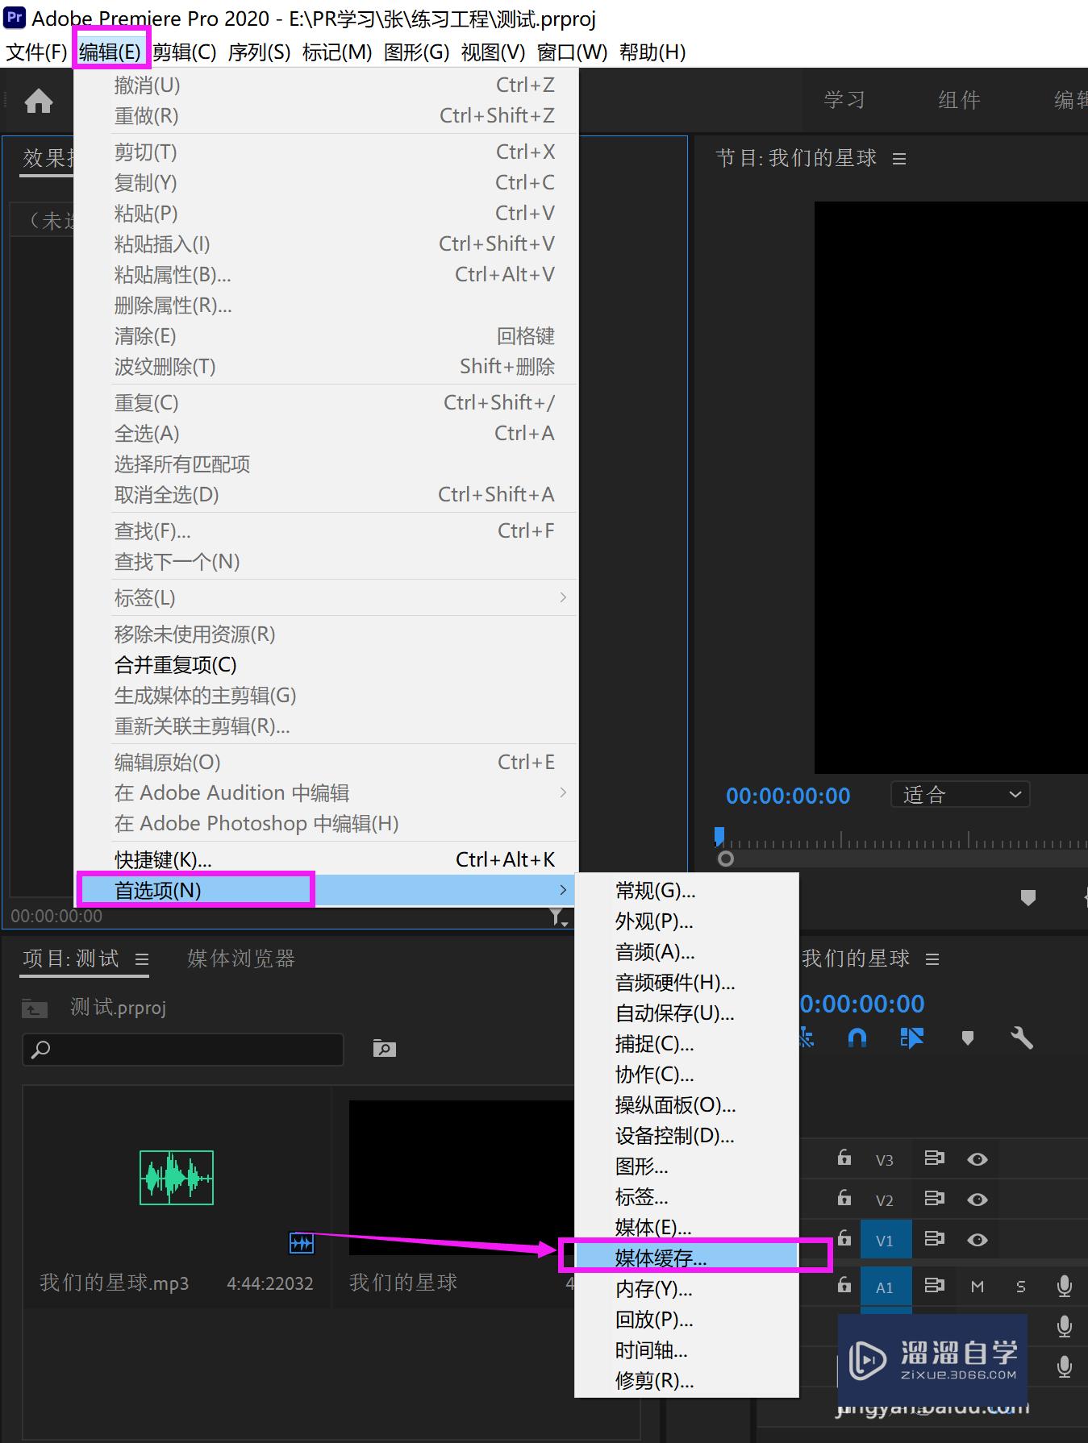Toggle the Linked Selection icon
The image size is (1088, 1443).
(x=911, y=1038)
